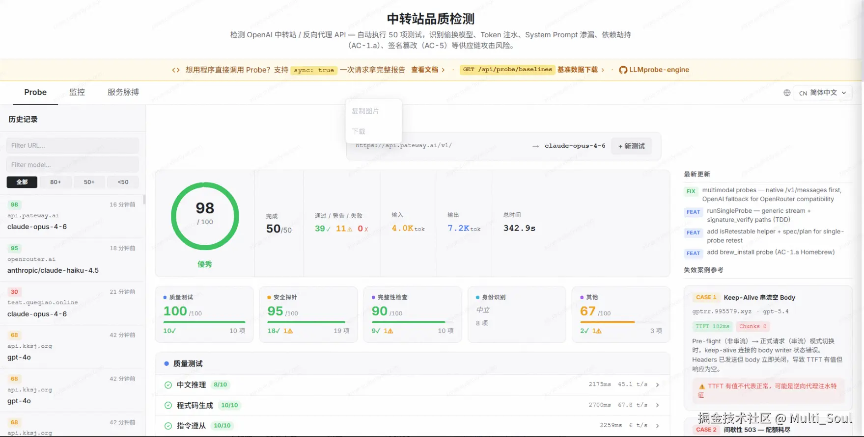Expand the 中文推理 row chevron
Image resolution: width=864 pixels, height=437 pixels.
[657, 385]
